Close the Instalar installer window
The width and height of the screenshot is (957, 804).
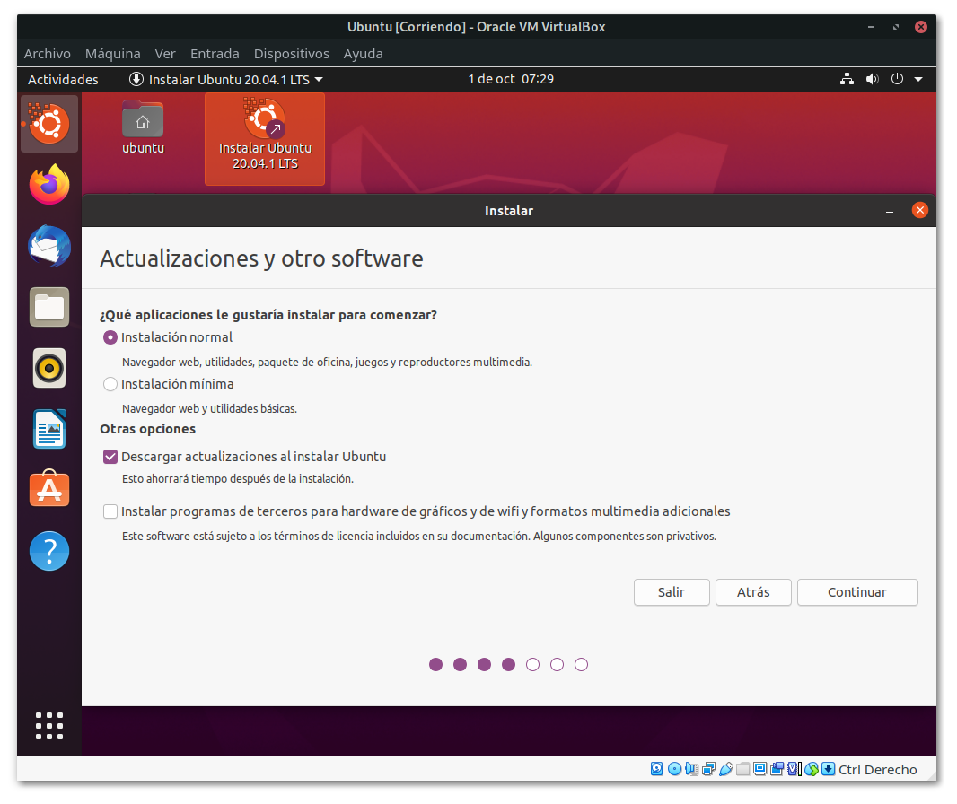click(920, 211)
